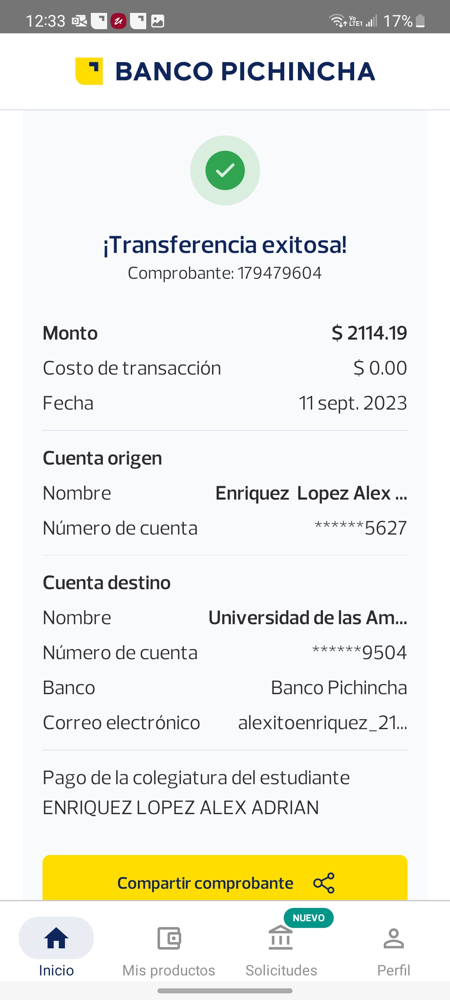Image resolution: width=450 pixels, height=1000 pixels.
Task: Tap the bottom navigation gesture handle bar
Action: pyautogui.click(x=225, y=990)
